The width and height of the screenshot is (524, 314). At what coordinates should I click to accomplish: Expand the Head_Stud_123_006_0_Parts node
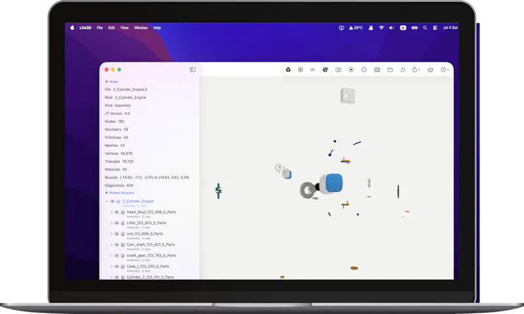pyautogui.click(x=111, y=212)
